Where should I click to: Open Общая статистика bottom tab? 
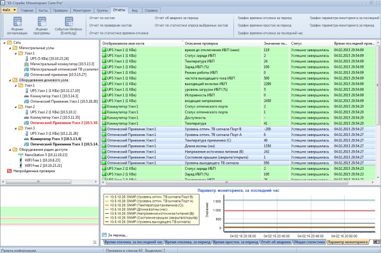(x=309, y=242)
